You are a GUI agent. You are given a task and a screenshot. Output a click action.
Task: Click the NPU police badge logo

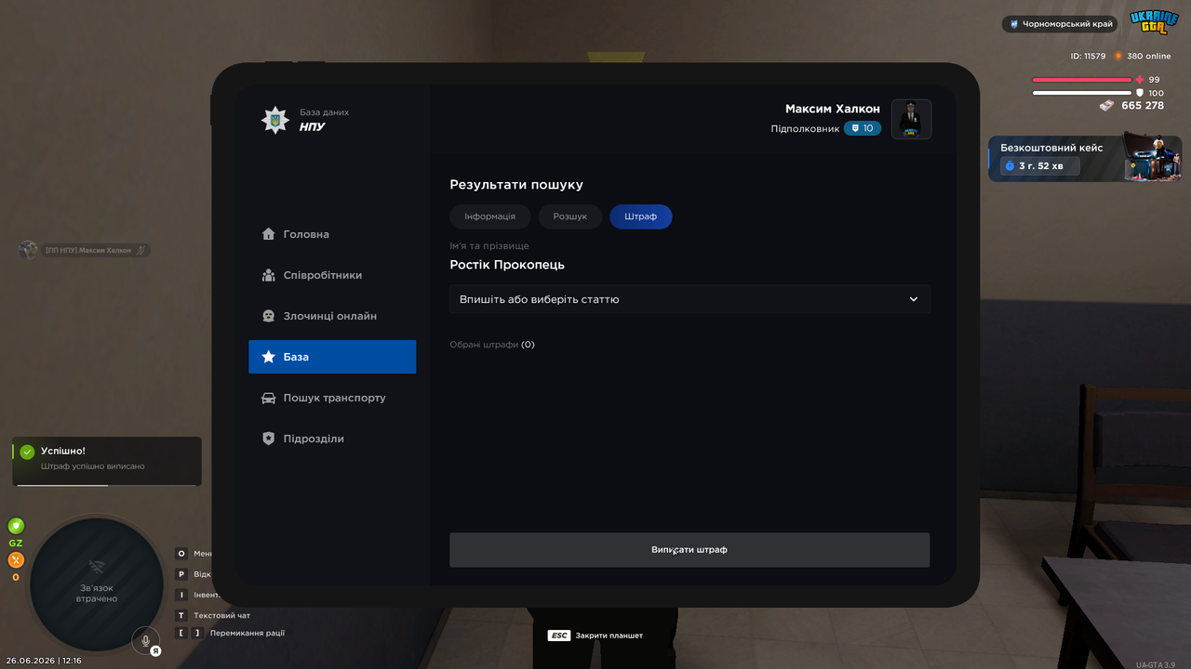[274, 120]
